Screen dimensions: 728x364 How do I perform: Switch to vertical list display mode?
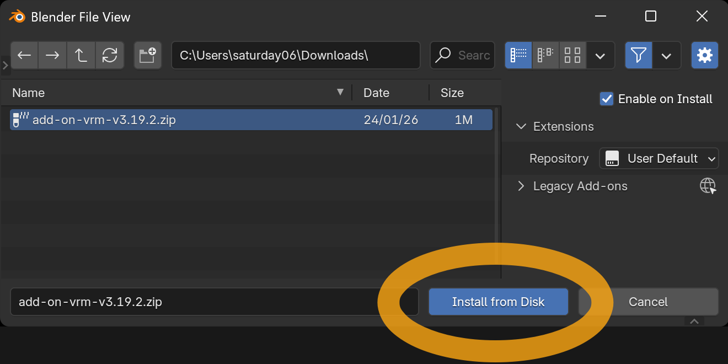(518, 55)
